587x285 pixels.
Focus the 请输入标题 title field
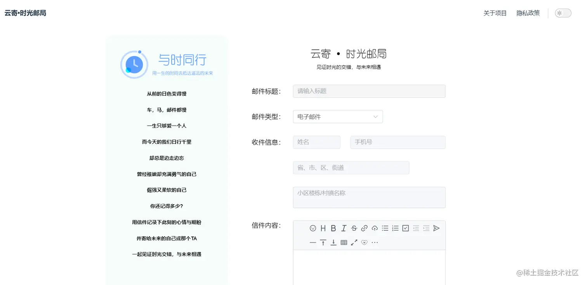[x=369, y=91]
